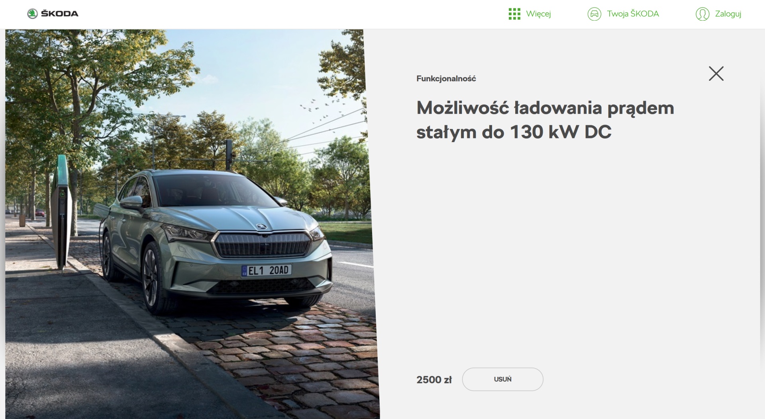Remove the option with the USUŃ button

(502, 379)
